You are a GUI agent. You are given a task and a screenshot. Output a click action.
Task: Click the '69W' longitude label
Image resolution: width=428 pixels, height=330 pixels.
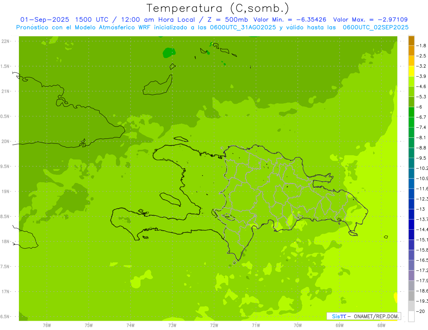click(340, 325)
